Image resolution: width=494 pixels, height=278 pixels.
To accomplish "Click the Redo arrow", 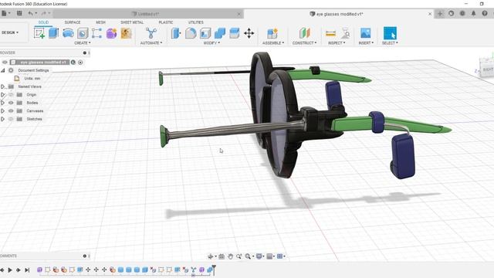I will point(43,13).
